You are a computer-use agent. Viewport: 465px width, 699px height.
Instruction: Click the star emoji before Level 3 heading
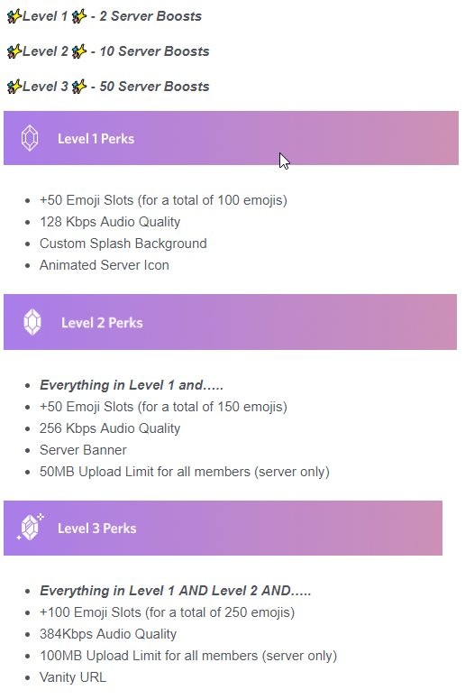[x=14, y=87]
